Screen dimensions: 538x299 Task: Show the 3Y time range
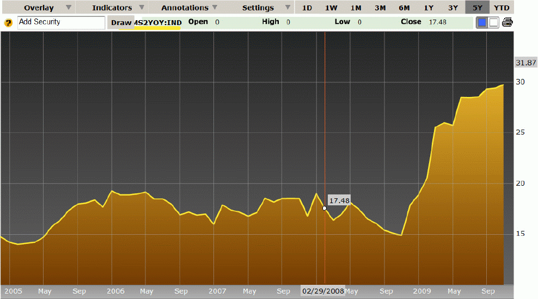click(x=453, y=8)
